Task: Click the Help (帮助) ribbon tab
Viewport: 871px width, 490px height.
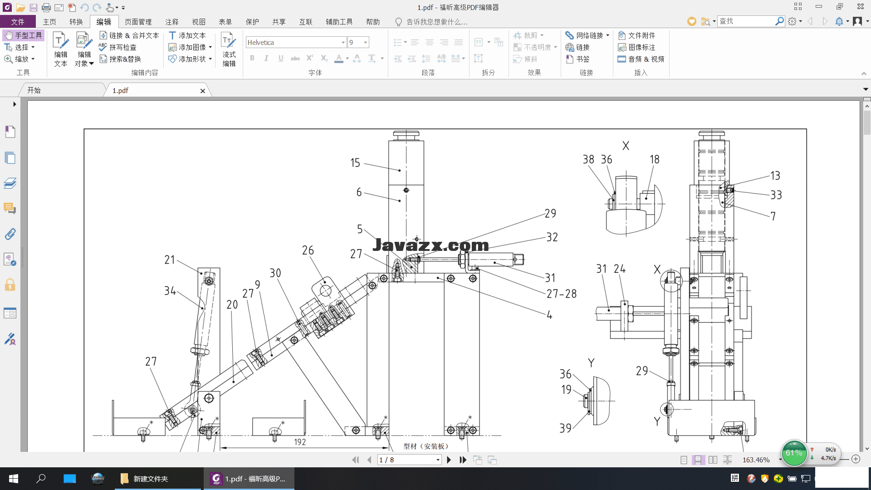Action: point(373,22)
